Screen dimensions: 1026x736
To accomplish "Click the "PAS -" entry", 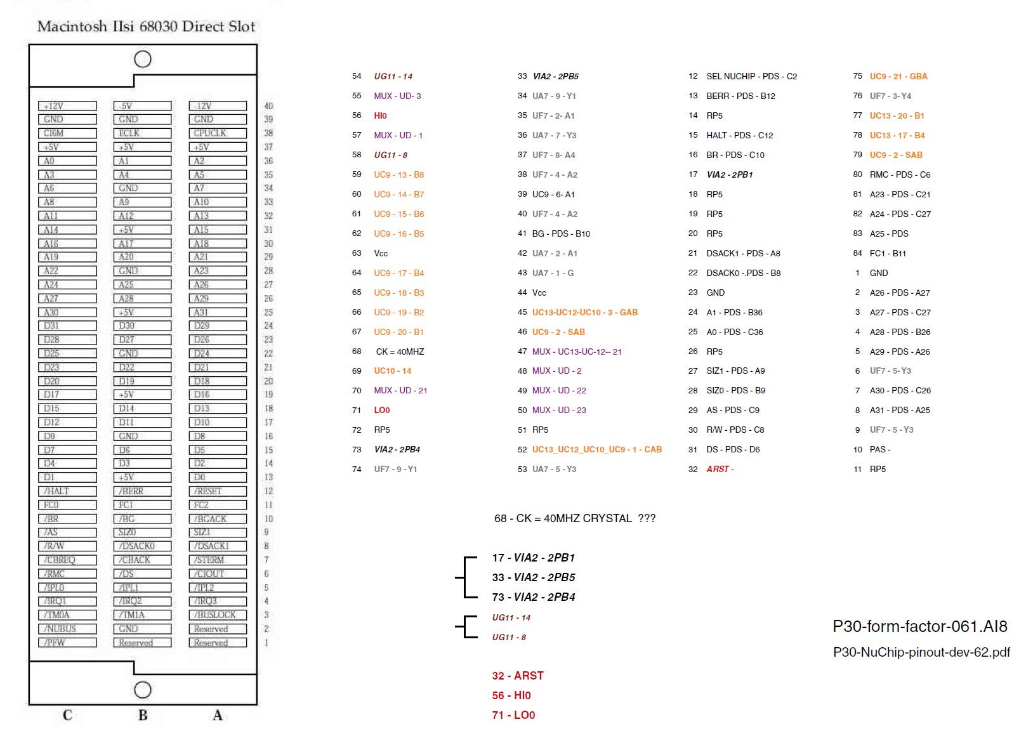I will point(880,449).
